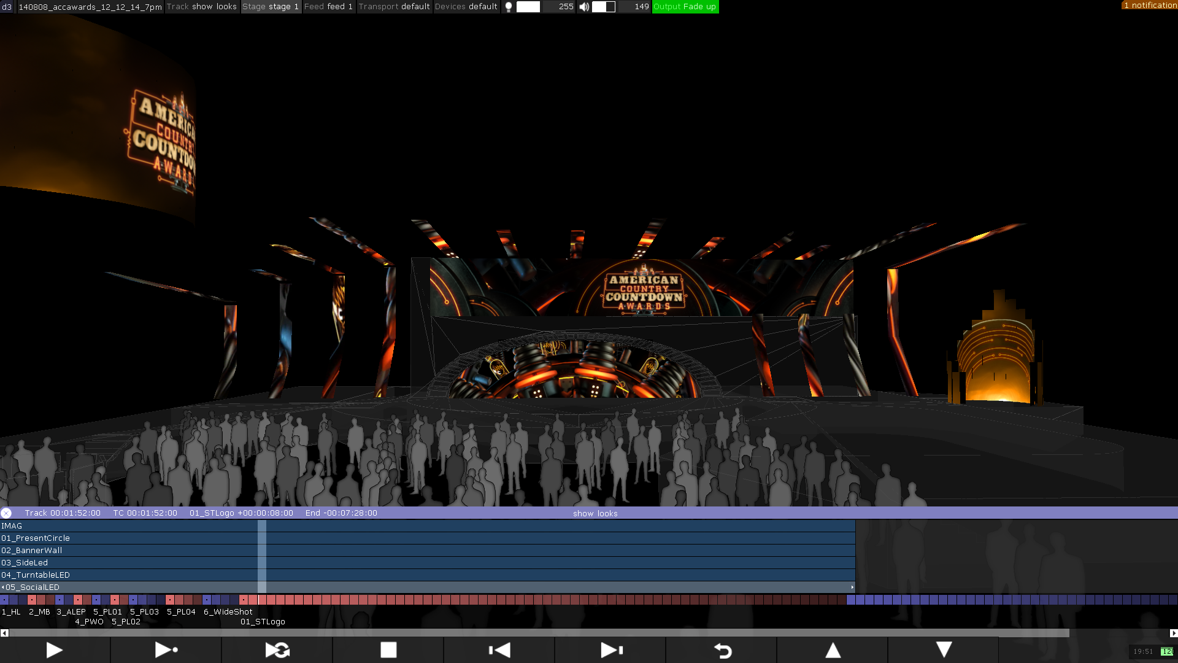The image size is (1178, 663).
Task: Click the timeline scrollbar left arrow
Action: tap(4, 633)
